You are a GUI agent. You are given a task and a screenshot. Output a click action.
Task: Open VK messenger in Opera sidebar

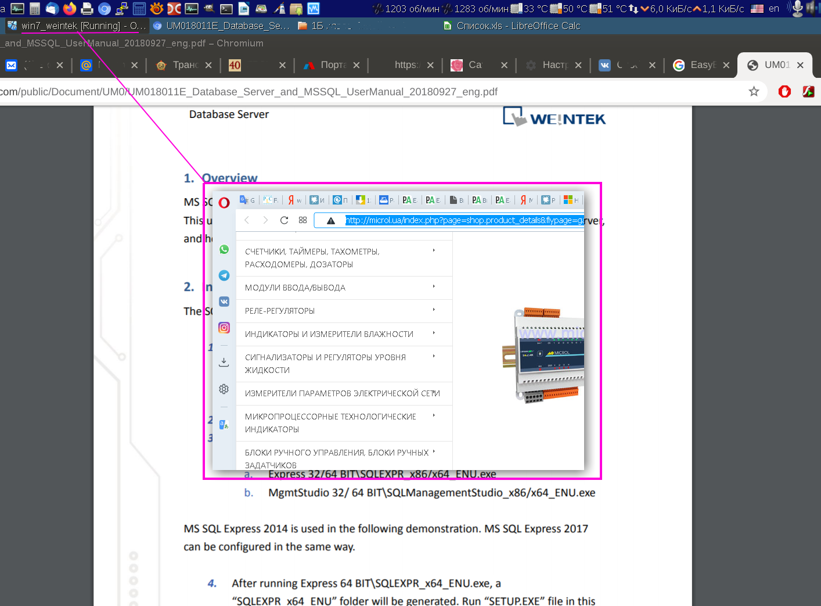point(224,302)
